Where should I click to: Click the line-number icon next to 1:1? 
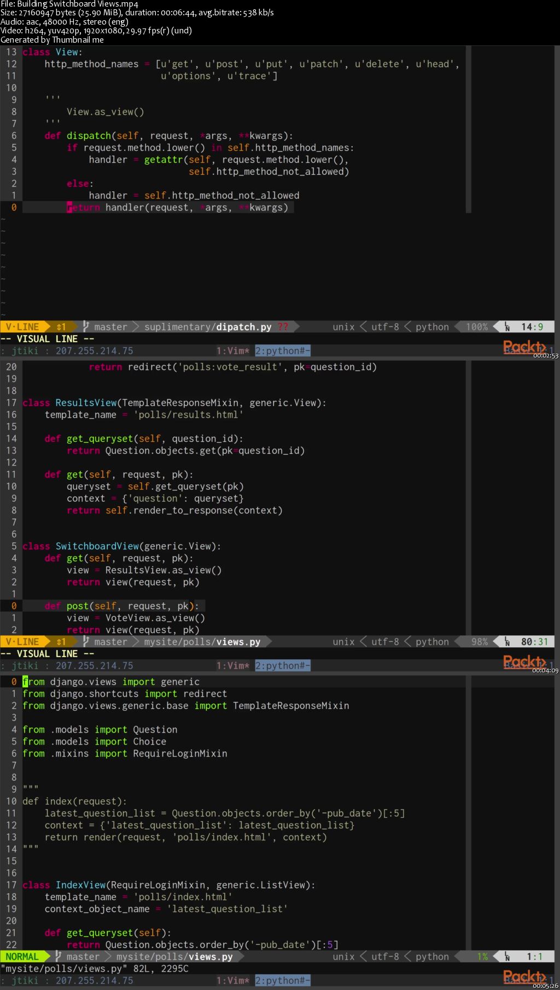coord(507,957)
